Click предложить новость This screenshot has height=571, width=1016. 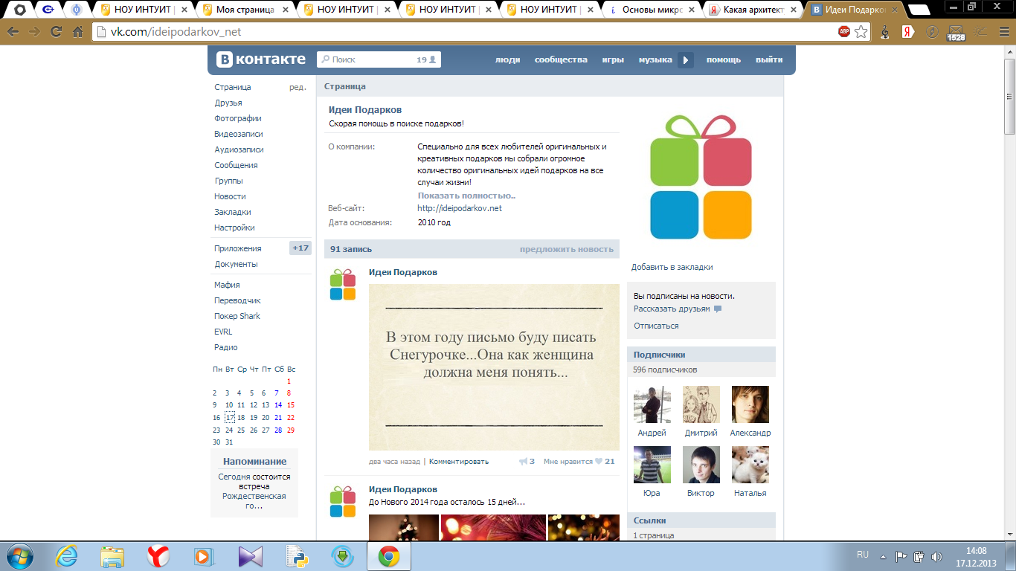[x=567, y=250]
